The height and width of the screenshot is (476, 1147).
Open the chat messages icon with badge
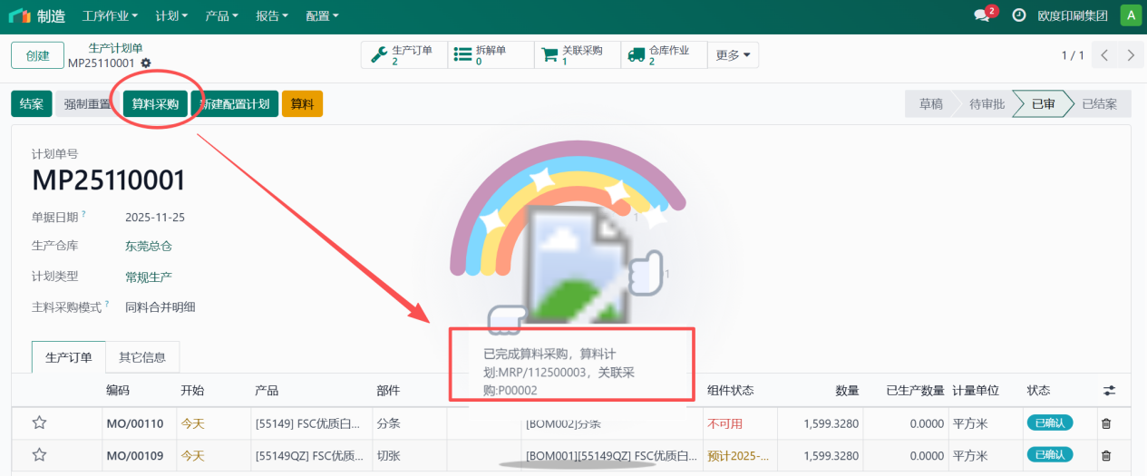982,15
